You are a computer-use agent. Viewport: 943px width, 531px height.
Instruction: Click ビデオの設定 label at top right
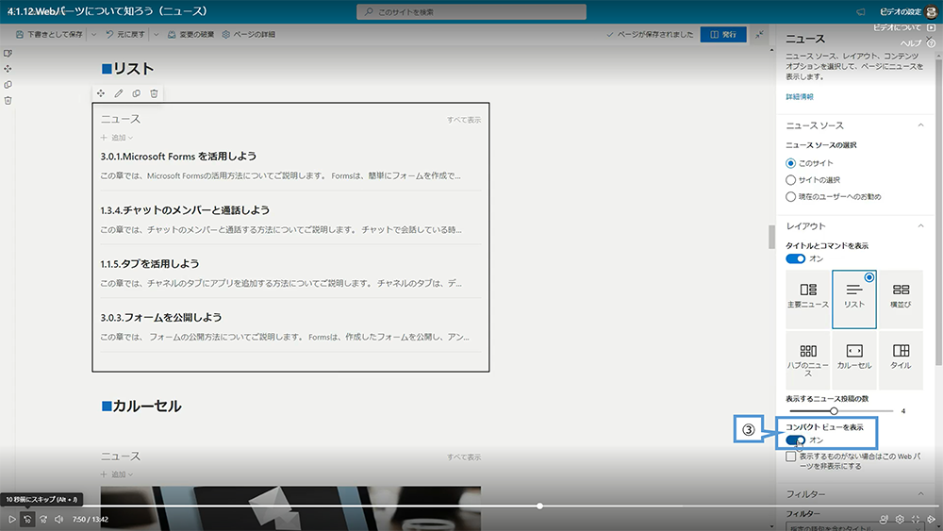[x=901, y=11]
